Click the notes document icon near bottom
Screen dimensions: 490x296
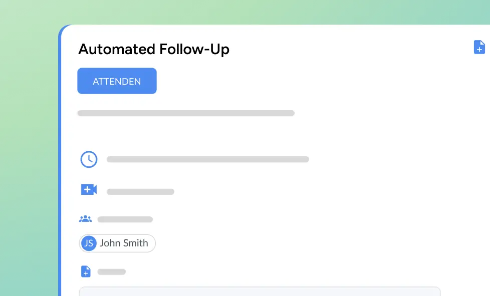[x=86, y=271]
